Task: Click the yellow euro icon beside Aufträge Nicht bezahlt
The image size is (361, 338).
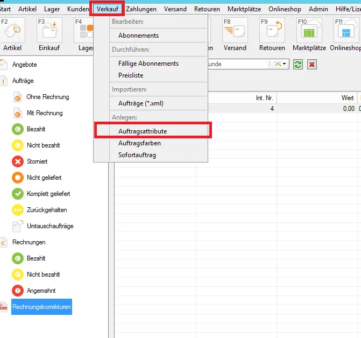Action: (18, 145)
